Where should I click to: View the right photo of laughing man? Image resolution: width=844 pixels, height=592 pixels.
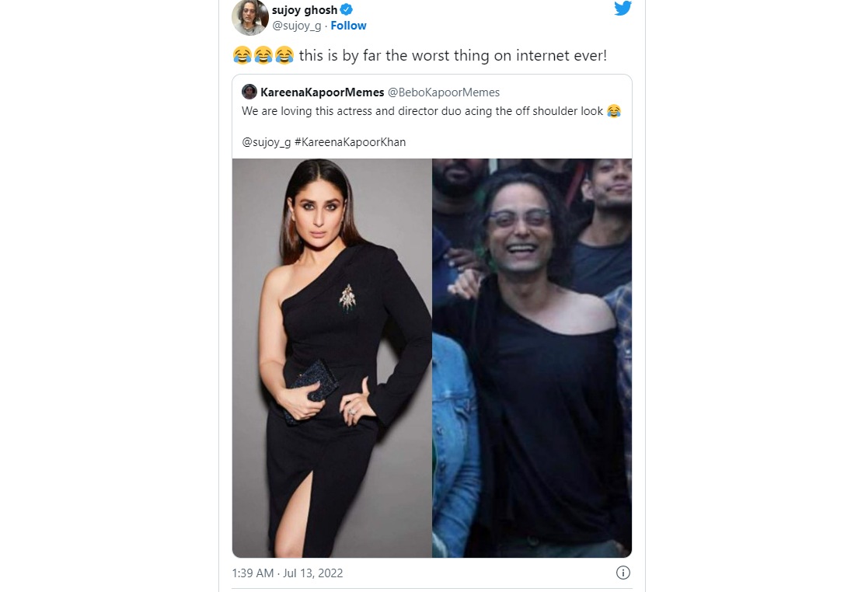pyautogui.click(x=532, y=358)
